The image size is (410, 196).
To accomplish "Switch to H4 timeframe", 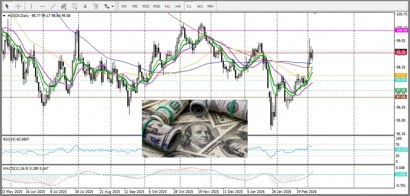I will click(178, 6).
